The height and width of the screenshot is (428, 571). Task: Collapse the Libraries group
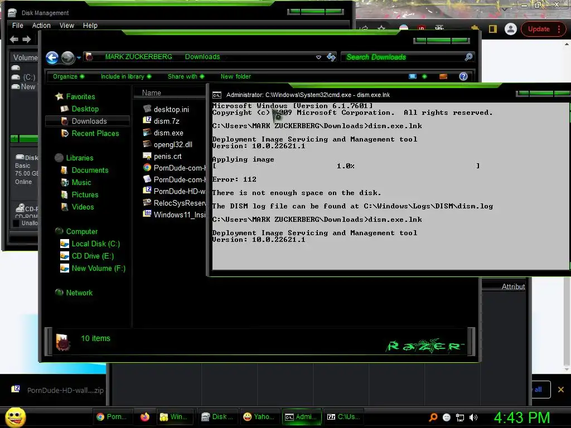pos(59,158)
